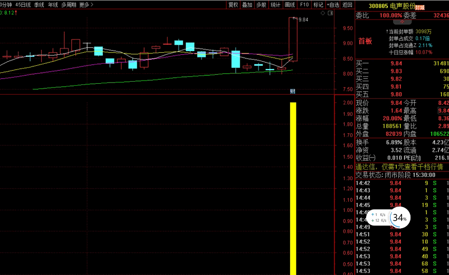Image resolution: width=449 pixels, height=275 pixels.
Task: Select the 买二 bid row at 9.83
Action: (x=402, y=71)
